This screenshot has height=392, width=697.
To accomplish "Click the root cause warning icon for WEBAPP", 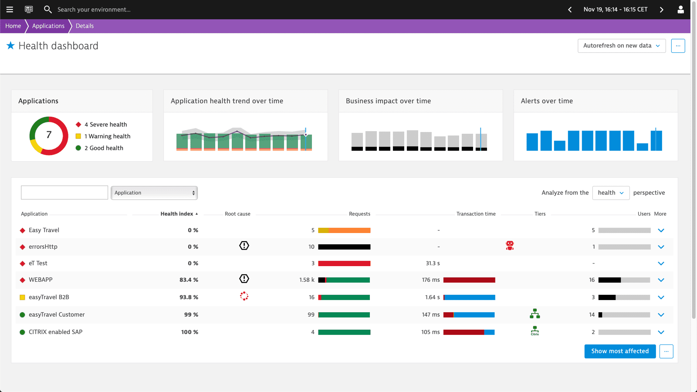I will coord(244,279).
